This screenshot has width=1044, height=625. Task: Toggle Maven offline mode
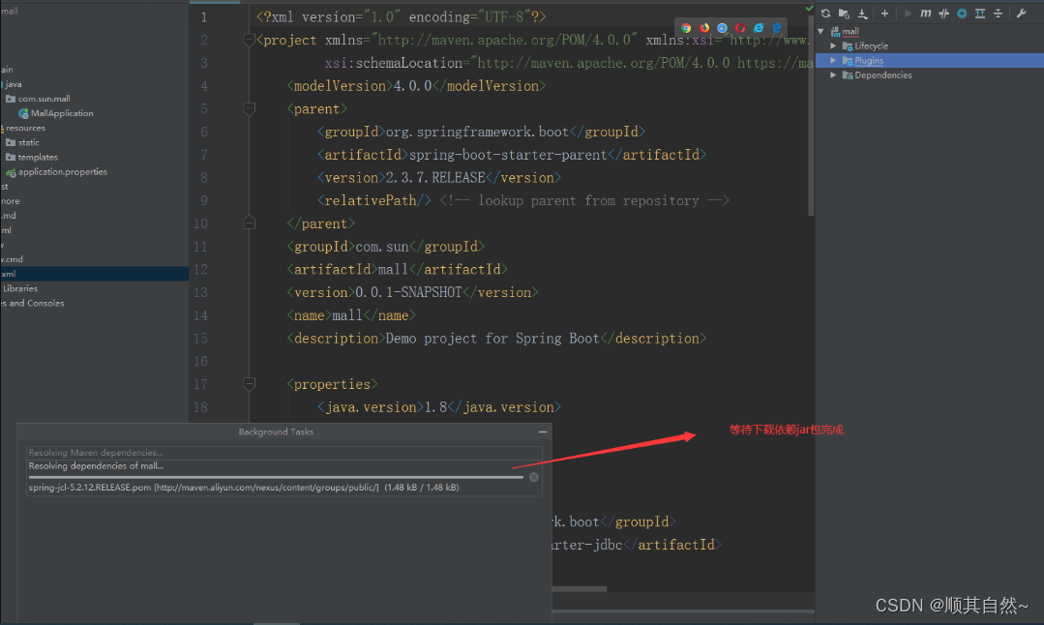963,13
